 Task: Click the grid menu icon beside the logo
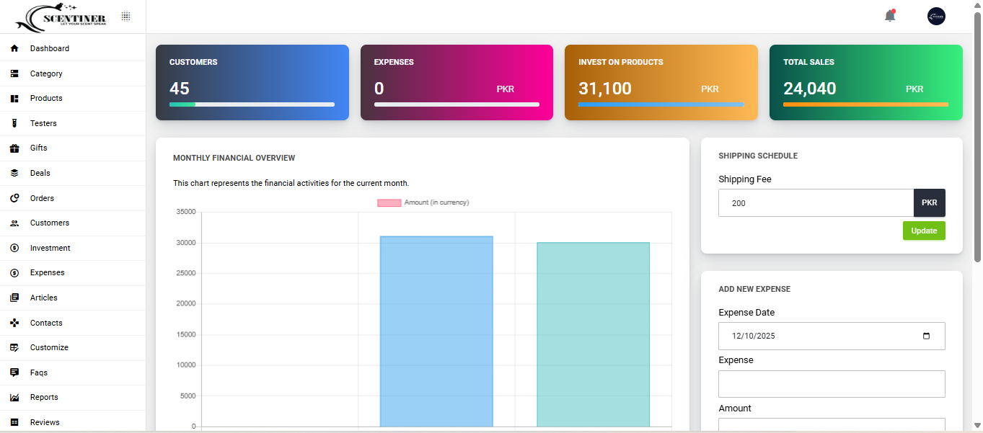pos(125,16)
